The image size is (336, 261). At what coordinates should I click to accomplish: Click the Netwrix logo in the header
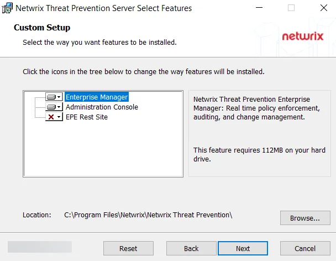[303, 36]
